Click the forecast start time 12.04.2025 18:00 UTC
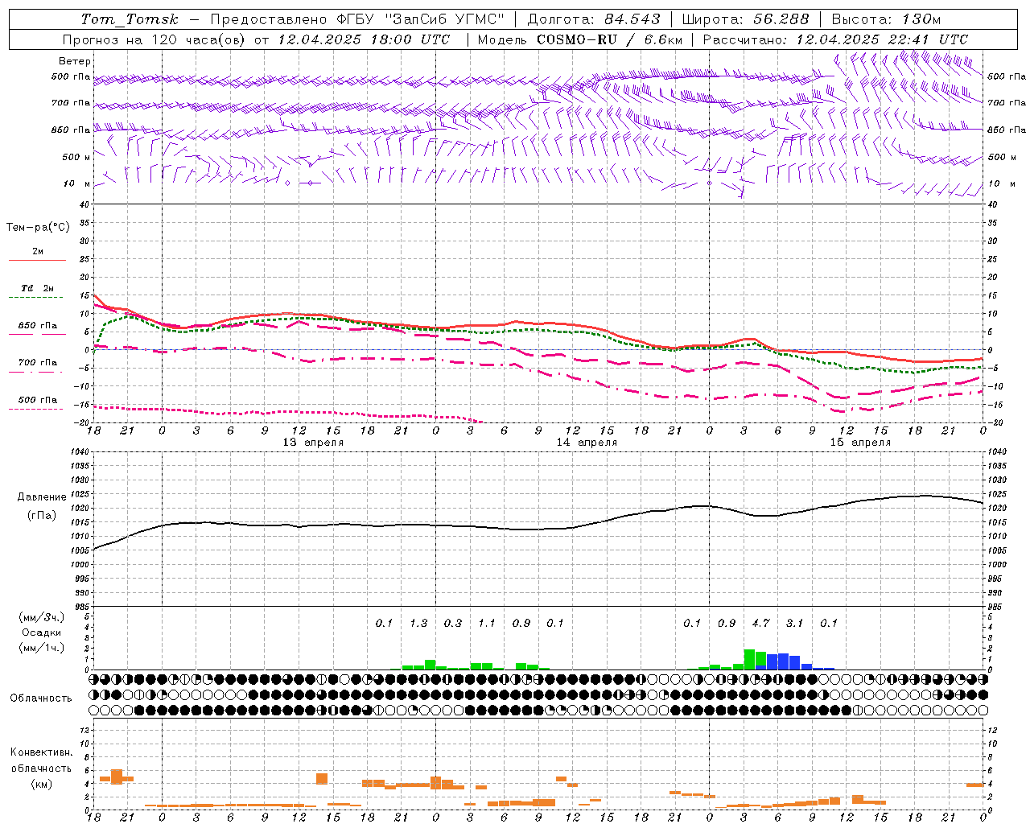 click(x=364, y=39)
